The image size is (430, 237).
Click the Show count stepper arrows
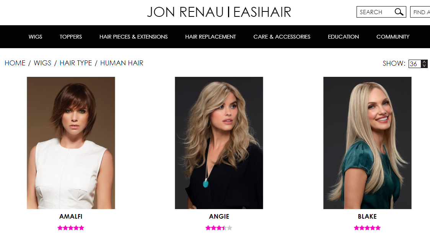(424, 64)
